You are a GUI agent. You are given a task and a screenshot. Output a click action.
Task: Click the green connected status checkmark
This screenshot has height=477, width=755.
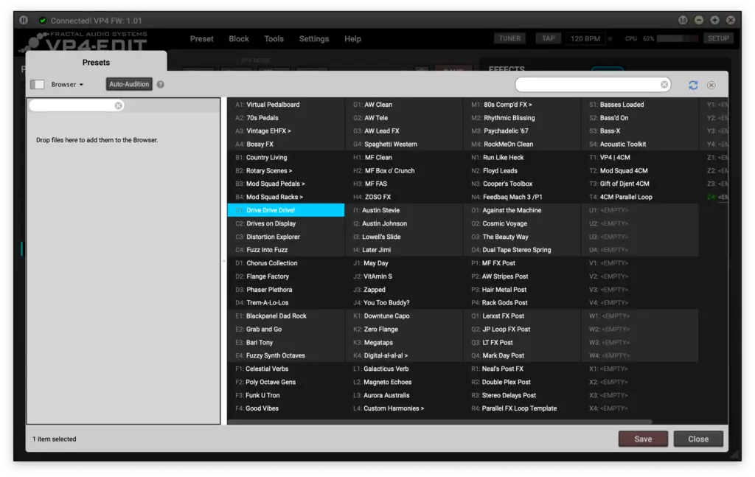(x=43, y=21)
